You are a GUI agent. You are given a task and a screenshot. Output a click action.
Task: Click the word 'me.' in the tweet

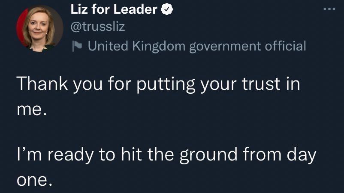[x=32, y=110]
